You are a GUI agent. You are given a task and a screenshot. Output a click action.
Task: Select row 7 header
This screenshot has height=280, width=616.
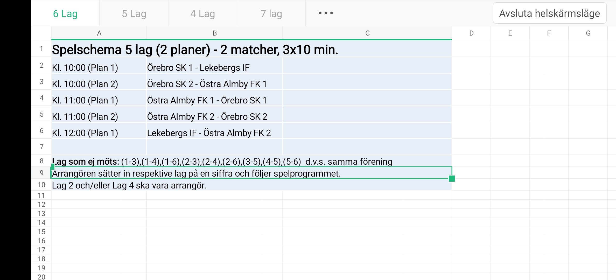coord(41,147)
